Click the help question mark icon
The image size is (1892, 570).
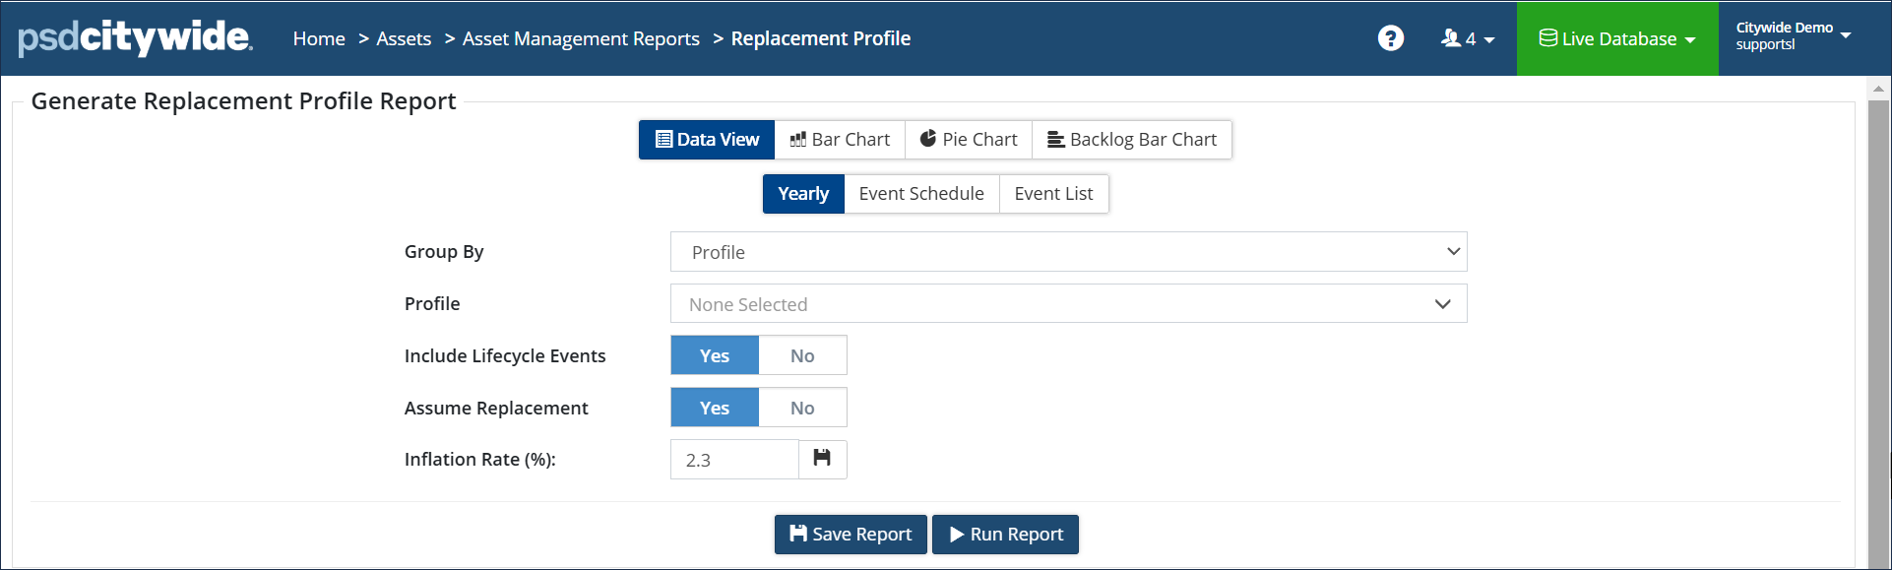coord(1390,38)
